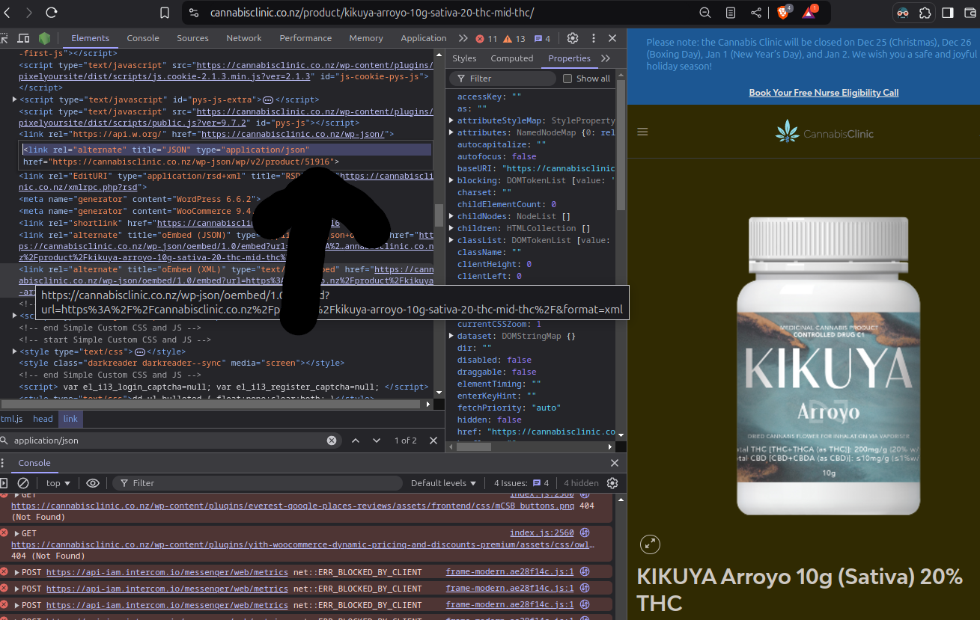Show more DevTools tabs chevron
The width and height of the screenshot is (980, 620).
[x=463, y=38]
